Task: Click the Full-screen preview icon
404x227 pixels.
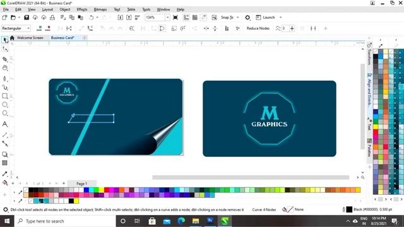Action: pos(175,18)
